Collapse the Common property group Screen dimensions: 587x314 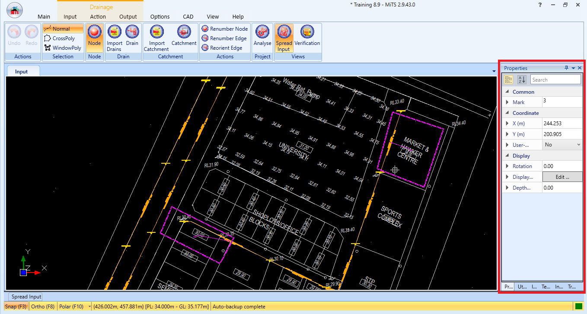point(507,92)
